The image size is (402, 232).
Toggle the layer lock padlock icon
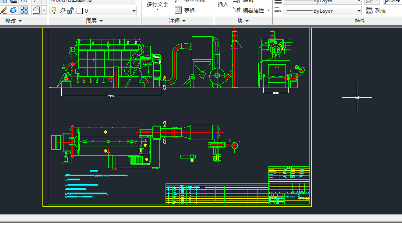[70, 11]
